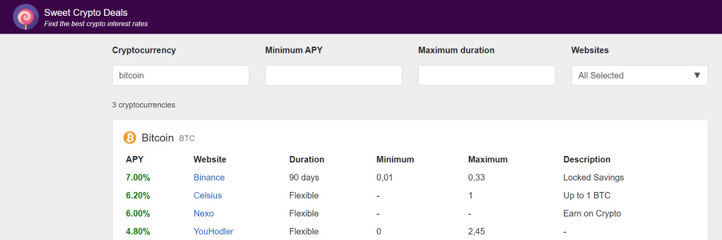Click the Maximum duration filter label
This screenshot has width=722, height=240.
(456, 50)
